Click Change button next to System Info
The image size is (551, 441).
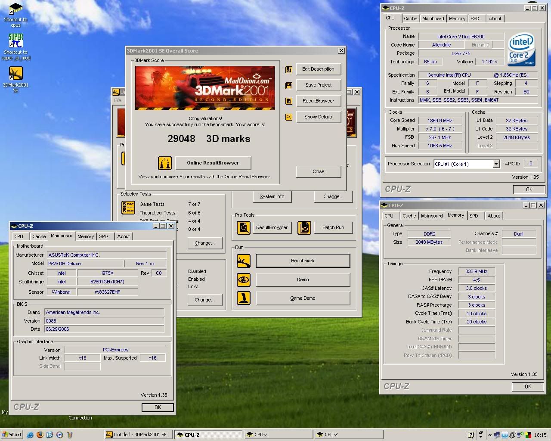click(x=333, y=197)
